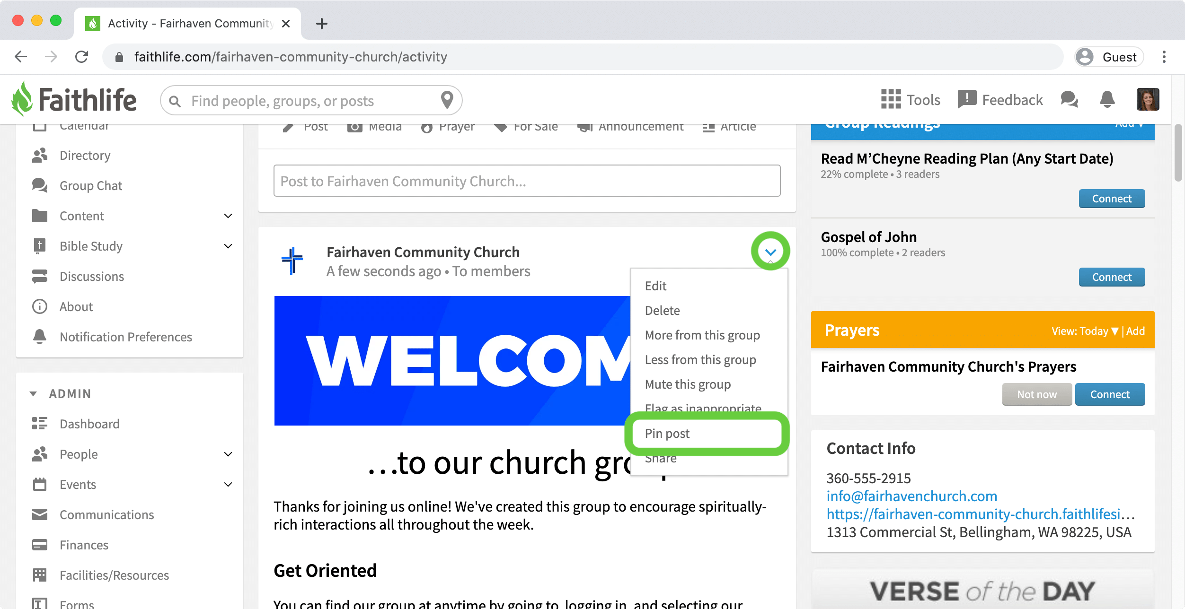
Task: Open the Prayers View: Today dropdown
Action: [x=1085, y=331]
